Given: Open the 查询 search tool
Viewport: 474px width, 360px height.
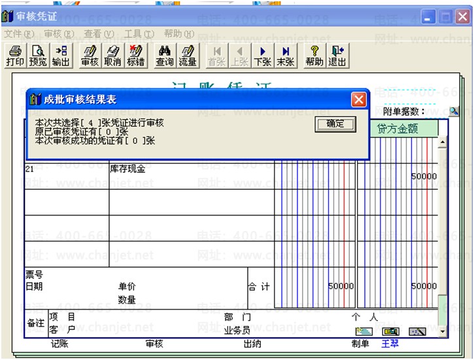Looking at the screenshot, I should point(165,56).
